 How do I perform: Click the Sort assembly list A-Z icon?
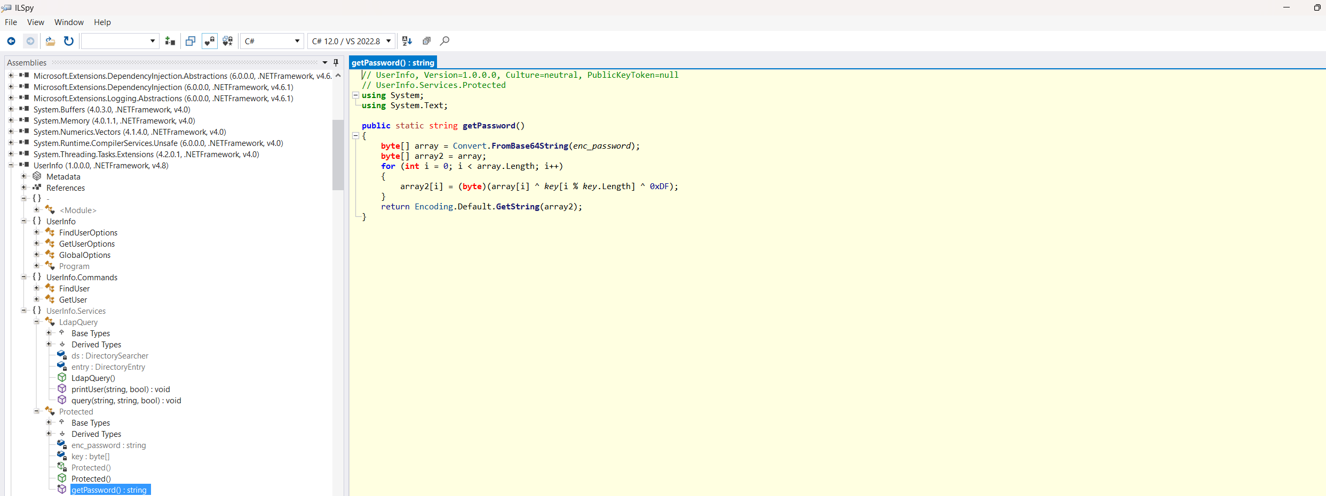pyautogui.click(x=407, y=41)
